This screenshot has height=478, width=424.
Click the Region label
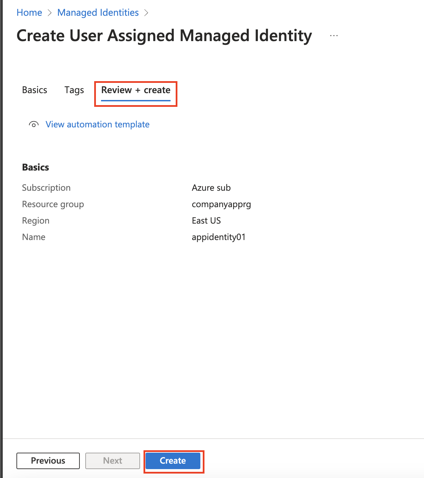(36, 221)
